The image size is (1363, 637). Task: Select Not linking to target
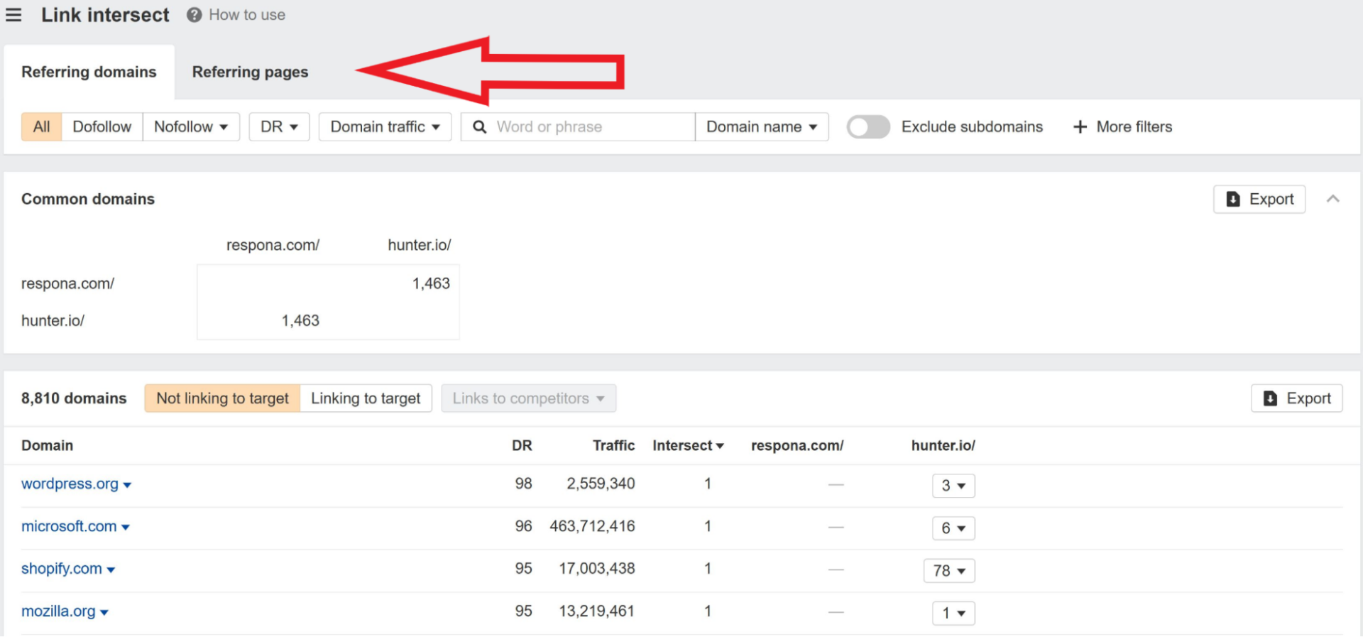pos(222,398)
